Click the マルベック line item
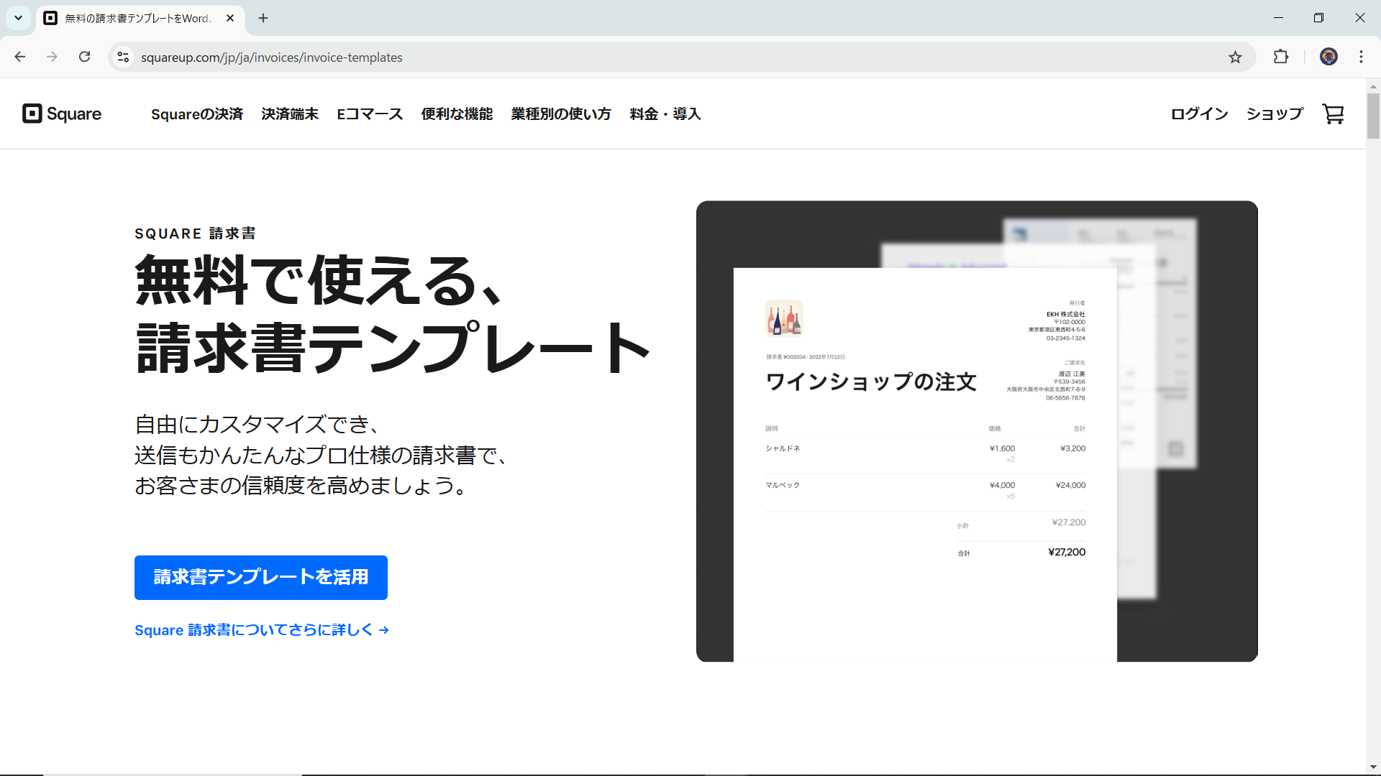The height and width of the screenshot is (776, 1381). [x=783, y=485]
